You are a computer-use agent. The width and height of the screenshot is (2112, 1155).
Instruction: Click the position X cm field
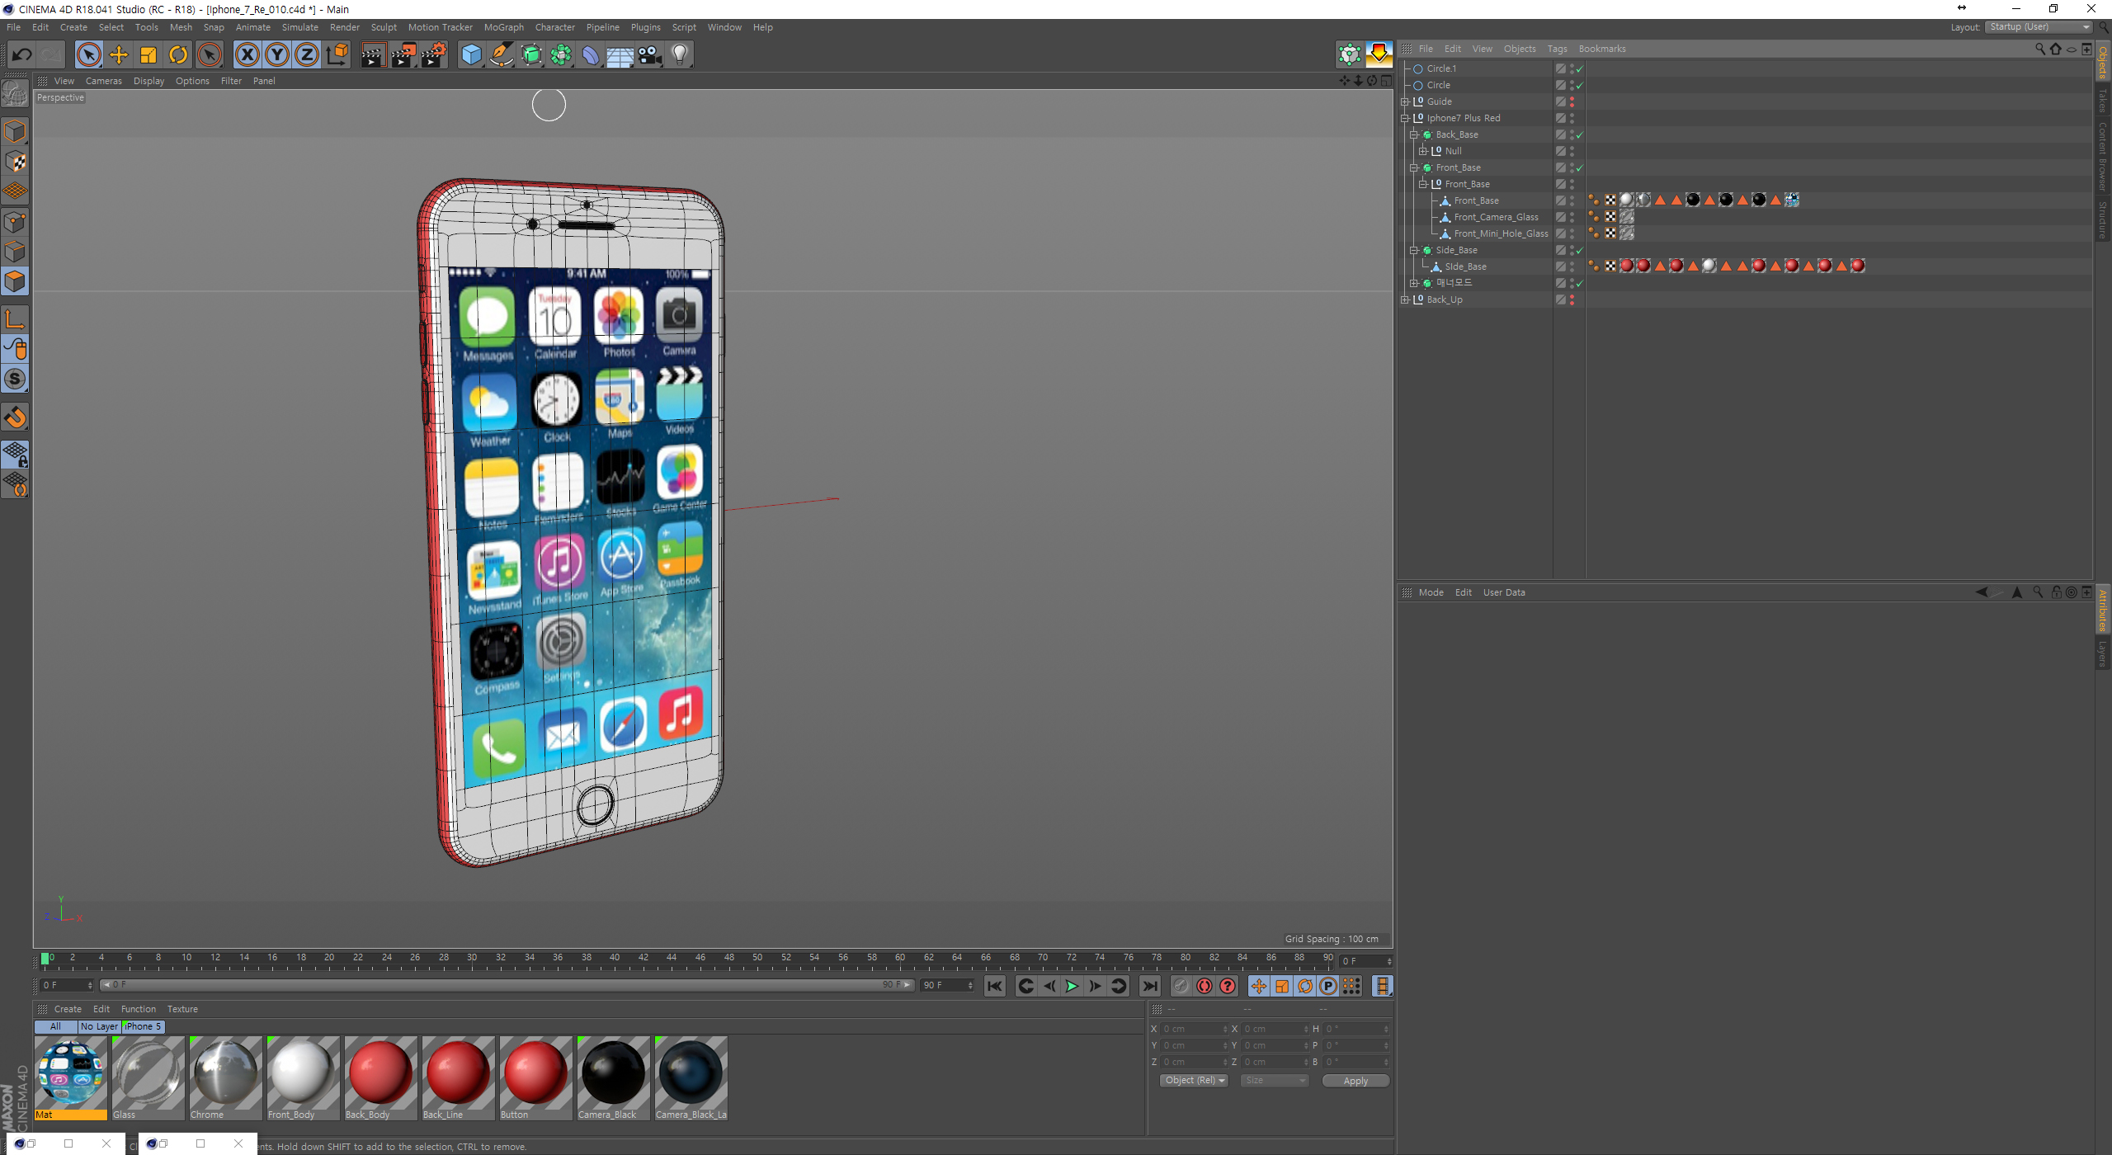pyautogui.click(x=1194, y=1029)
